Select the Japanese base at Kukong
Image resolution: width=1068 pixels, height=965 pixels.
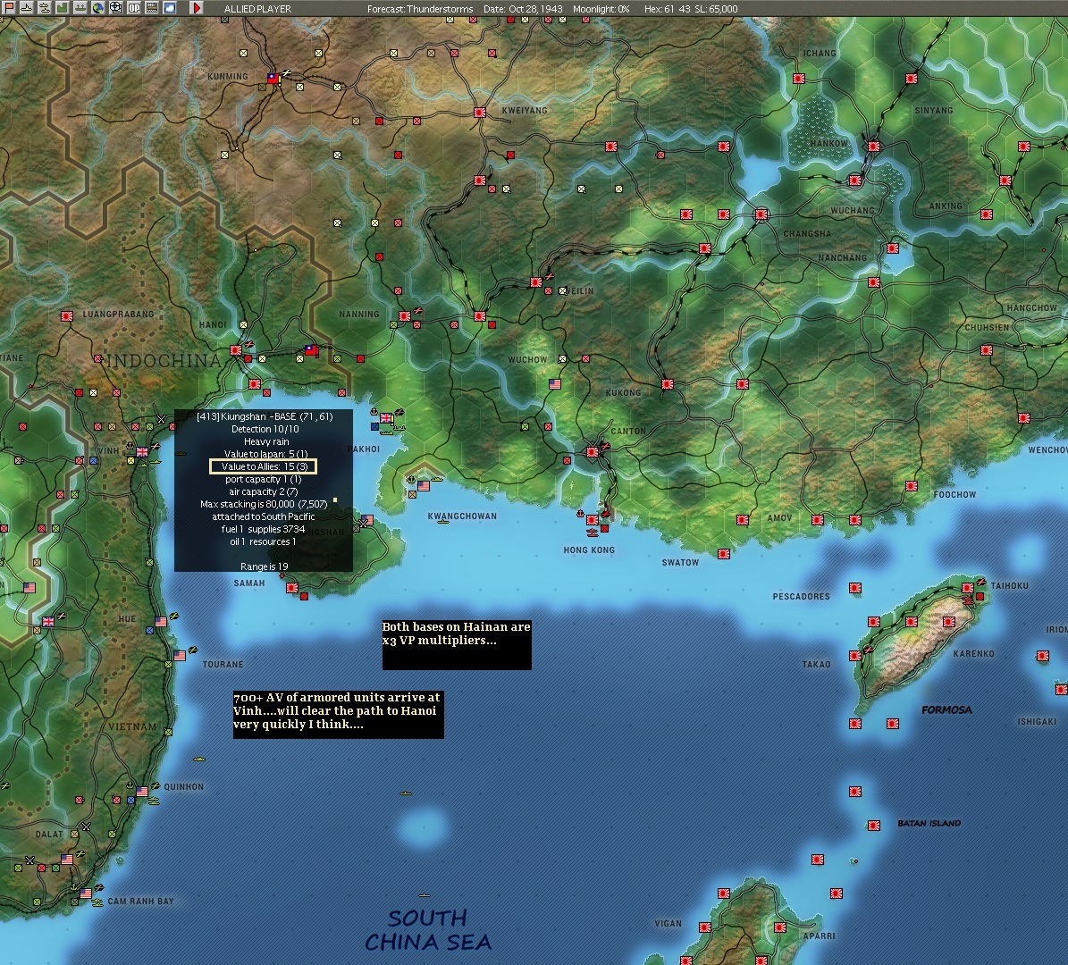pyautogui.click(x=668, y=384)
